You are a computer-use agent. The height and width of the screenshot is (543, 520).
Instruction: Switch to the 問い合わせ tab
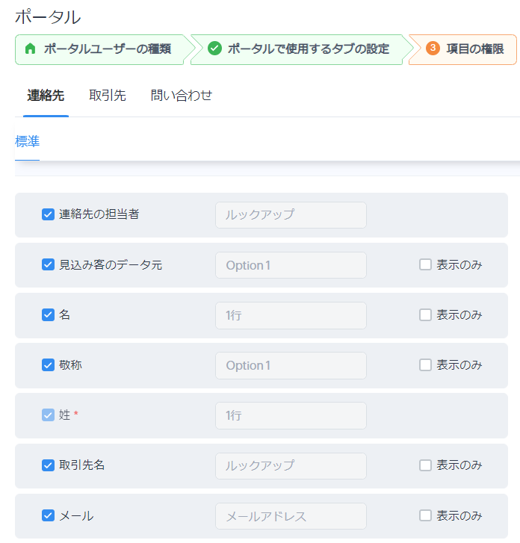point(182,96)
